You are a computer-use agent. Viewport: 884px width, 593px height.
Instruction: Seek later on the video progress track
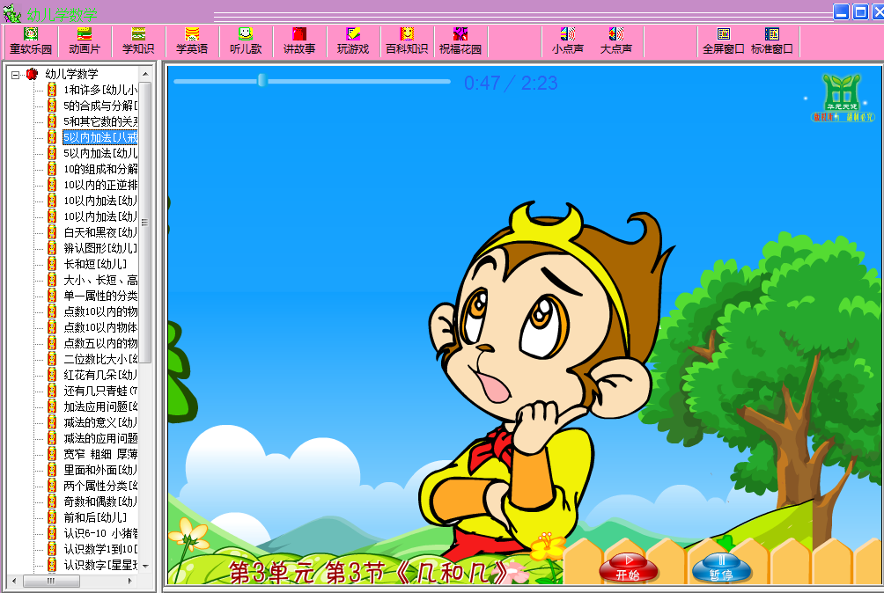click(x=358, y=81)
